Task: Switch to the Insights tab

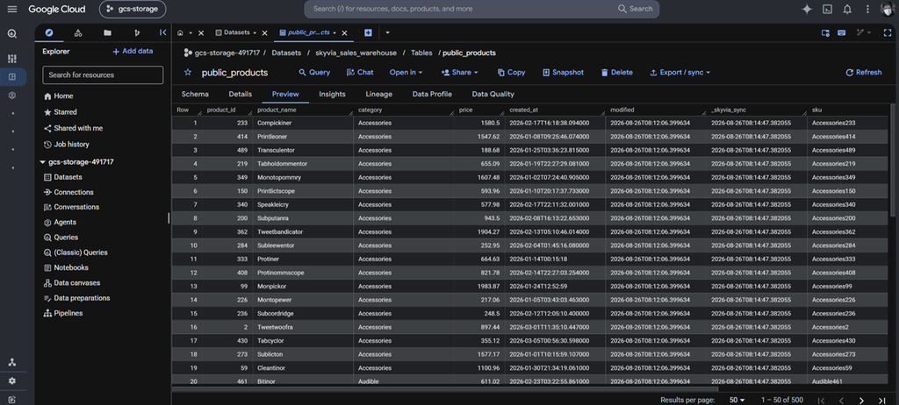Action: point(332,94)
